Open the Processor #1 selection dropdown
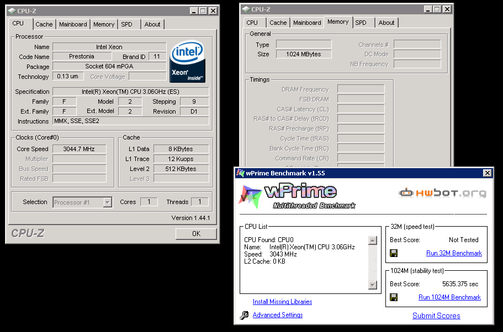This screenshot has width=503, height=332. (x=108, y=202)
